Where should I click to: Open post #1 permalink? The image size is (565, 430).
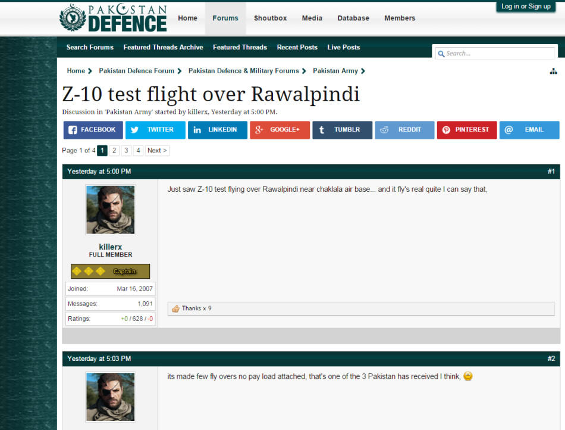(551, 172)
